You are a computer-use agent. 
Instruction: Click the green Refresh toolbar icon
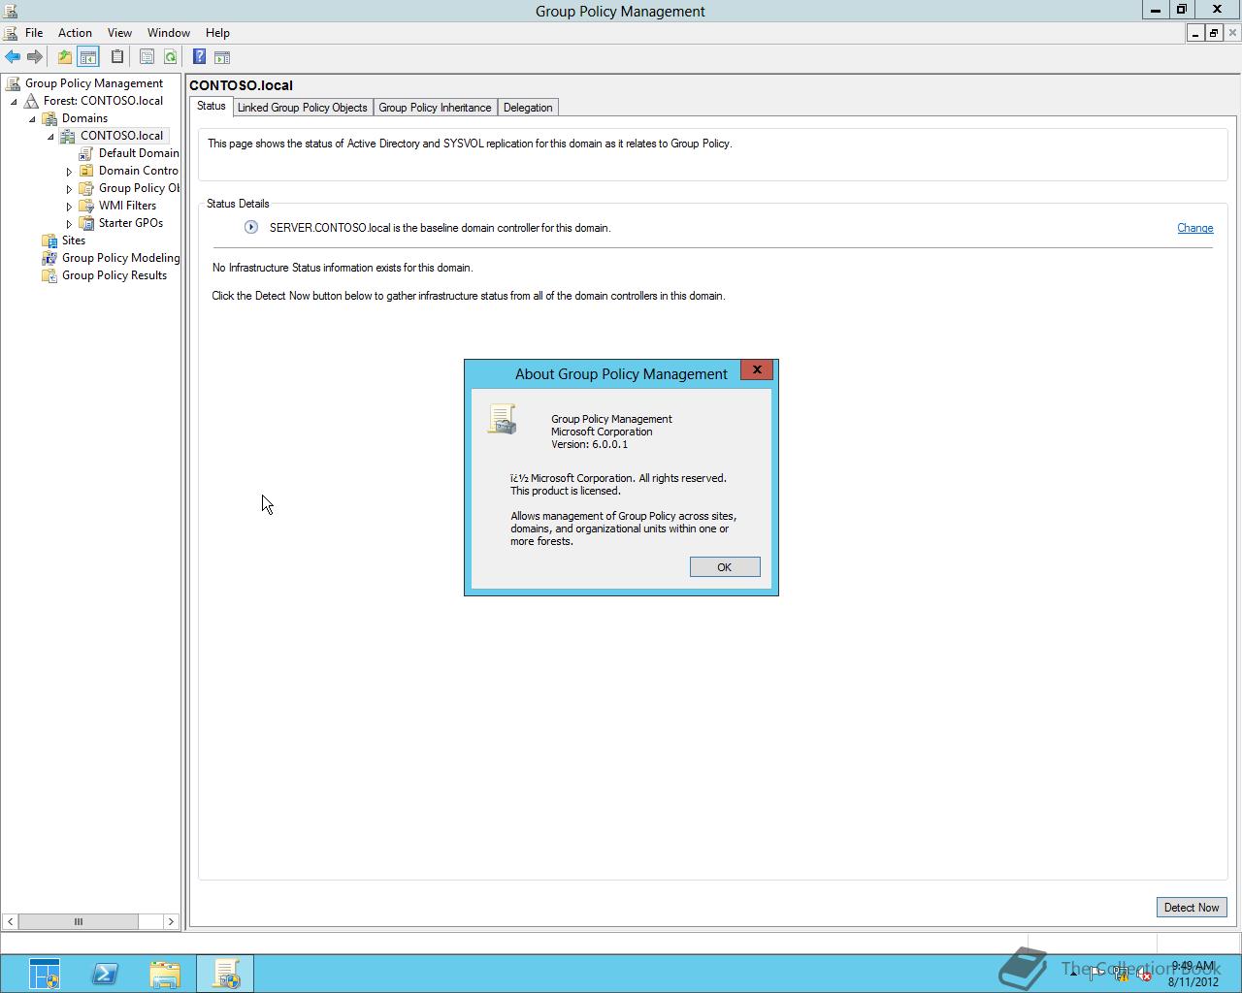click(170, 57)
